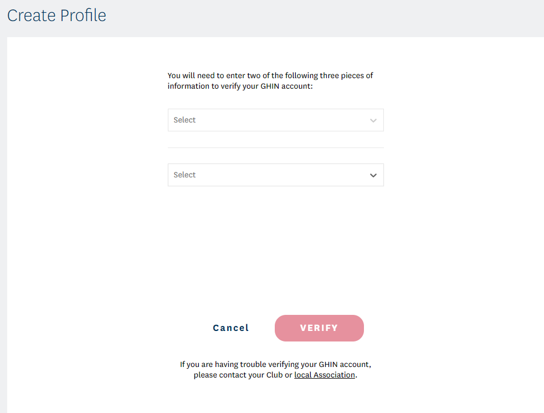
Task: Click the first dropdown's Select placeholder text
Action: point(184,120)
